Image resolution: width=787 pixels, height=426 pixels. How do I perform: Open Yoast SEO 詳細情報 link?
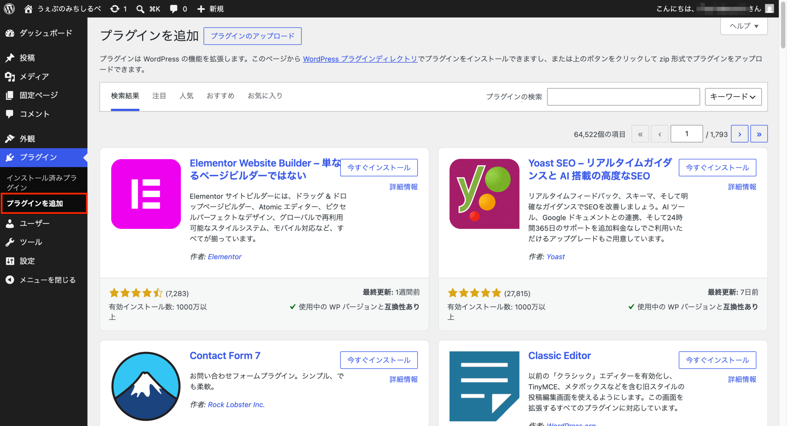[742, 187]
